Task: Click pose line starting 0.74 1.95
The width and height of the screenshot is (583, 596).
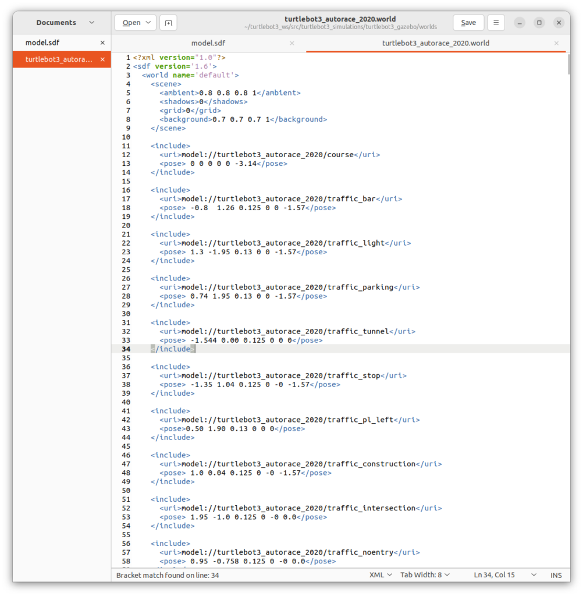Action: 243,296
